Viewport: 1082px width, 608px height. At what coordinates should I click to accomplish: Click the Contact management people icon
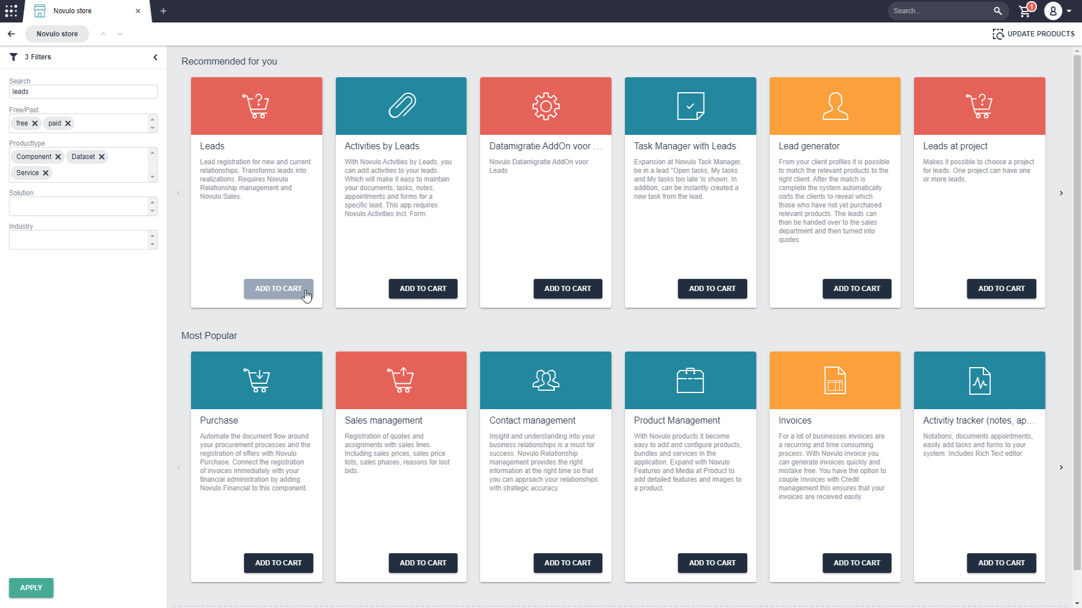point(545,380)
